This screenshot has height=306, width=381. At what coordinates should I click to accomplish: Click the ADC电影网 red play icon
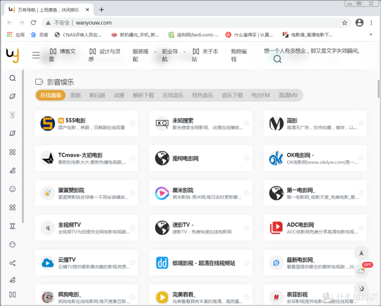(276, 228)
